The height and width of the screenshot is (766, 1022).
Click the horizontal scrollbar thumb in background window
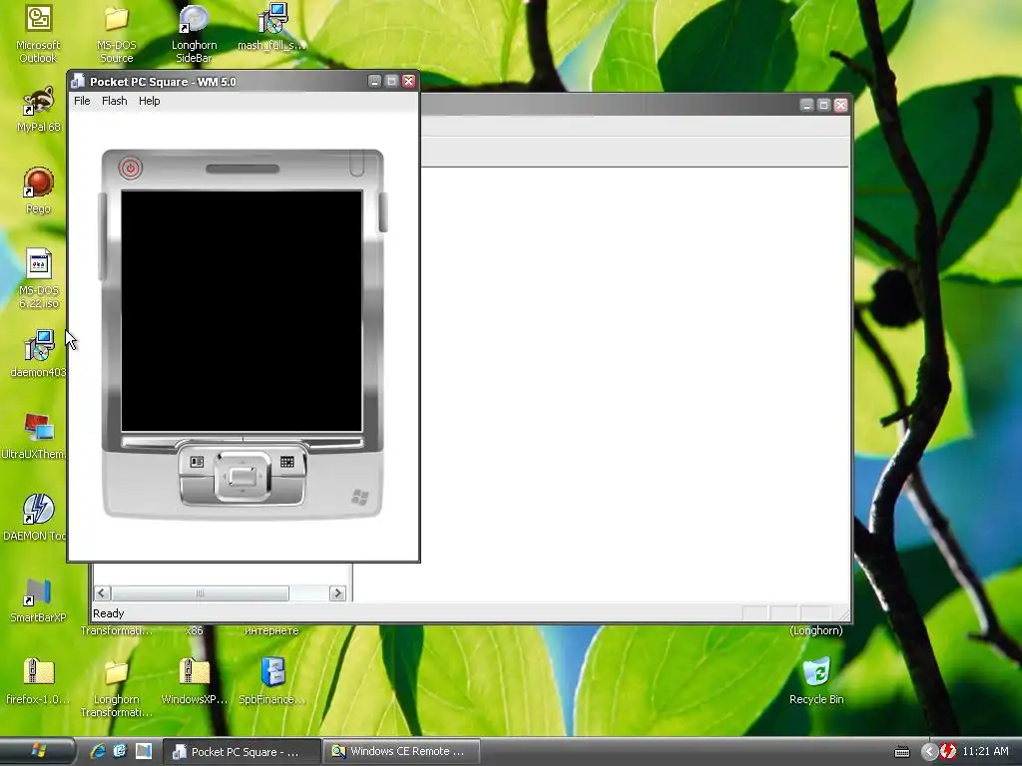pos(200,592)
